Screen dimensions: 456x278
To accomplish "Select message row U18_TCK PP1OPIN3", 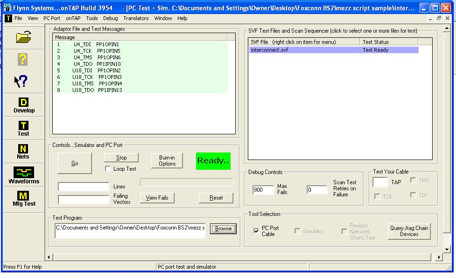I will (x=140, y=77).
